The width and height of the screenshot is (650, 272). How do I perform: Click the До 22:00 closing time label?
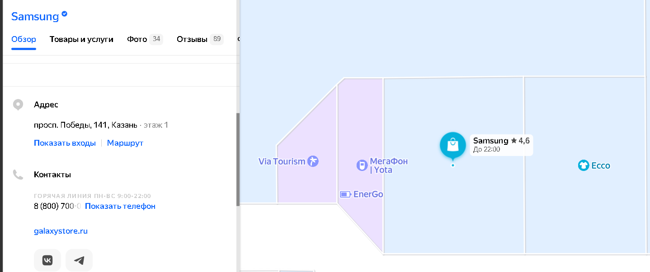[487, 149]
